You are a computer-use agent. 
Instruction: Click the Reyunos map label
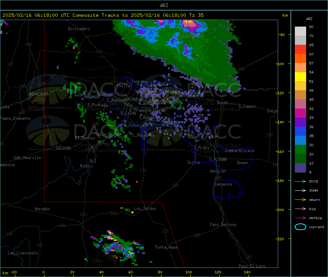click(x=92, y=97)
